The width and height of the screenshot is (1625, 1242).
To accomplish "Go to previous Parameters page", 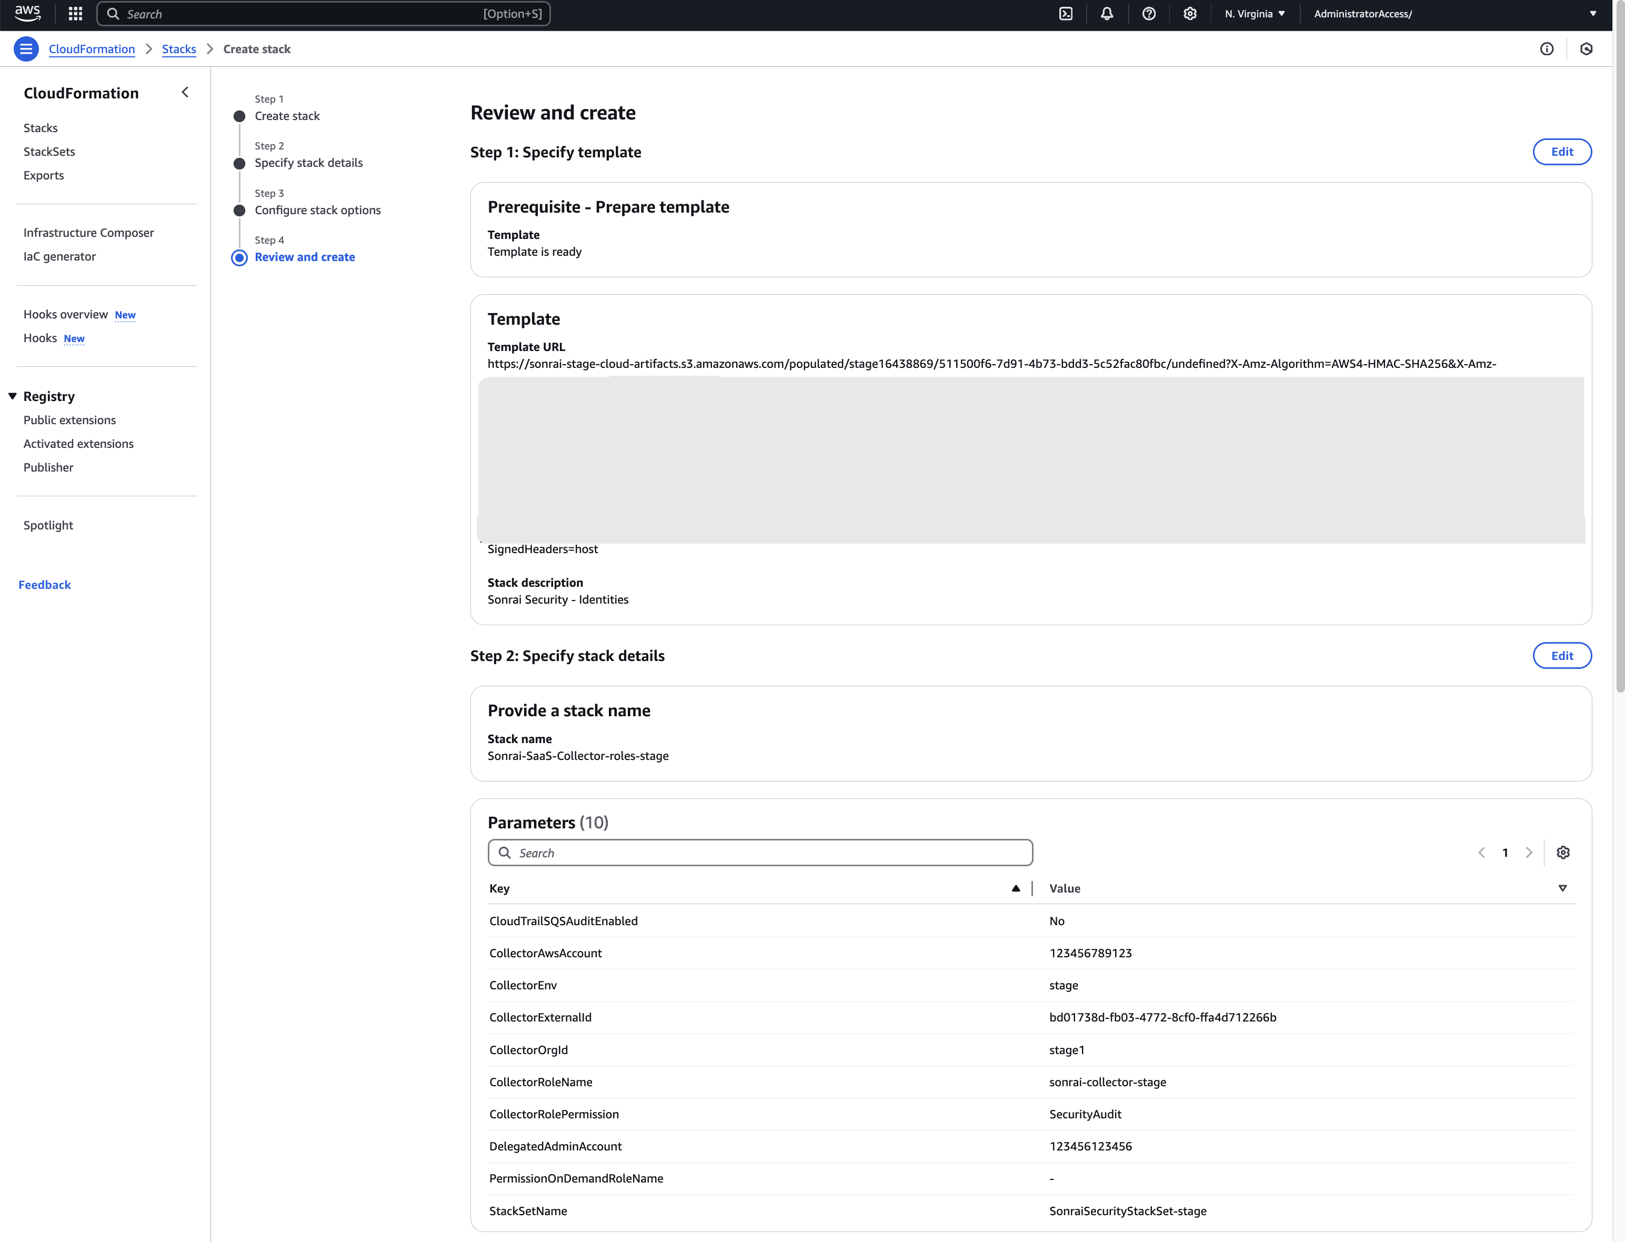I will pos(1481,853).
